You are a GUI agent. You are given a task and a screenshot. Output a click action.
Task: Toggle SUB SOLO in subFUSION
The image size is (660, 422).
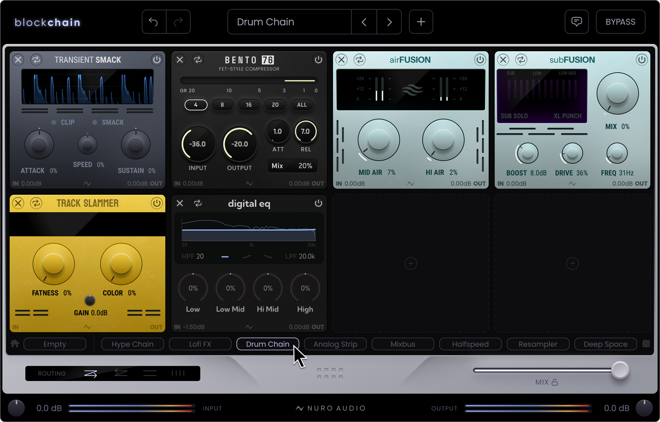coord(514,116)
